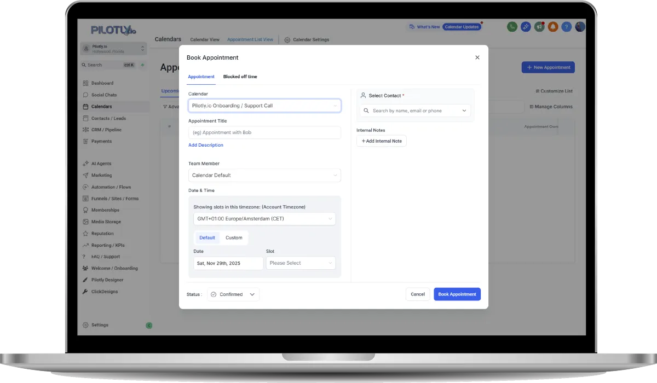Image resolution: width=657 pixels, height=383 pixels.
Task: Open the Team Member Calendar Default dropdown
Action: tap(264, 175)
